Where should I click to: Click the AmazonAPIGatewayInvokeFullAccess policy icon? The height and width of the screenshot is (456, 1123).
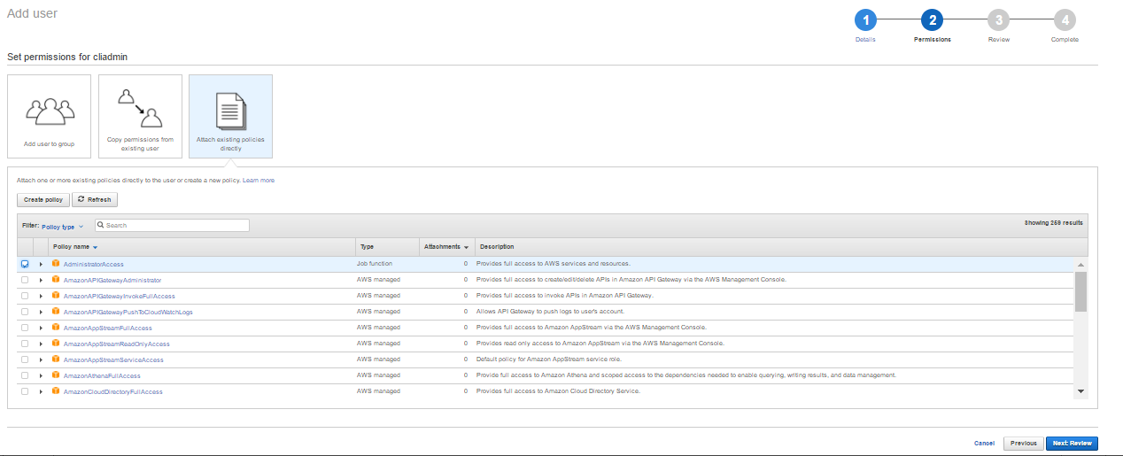(56, 296)
